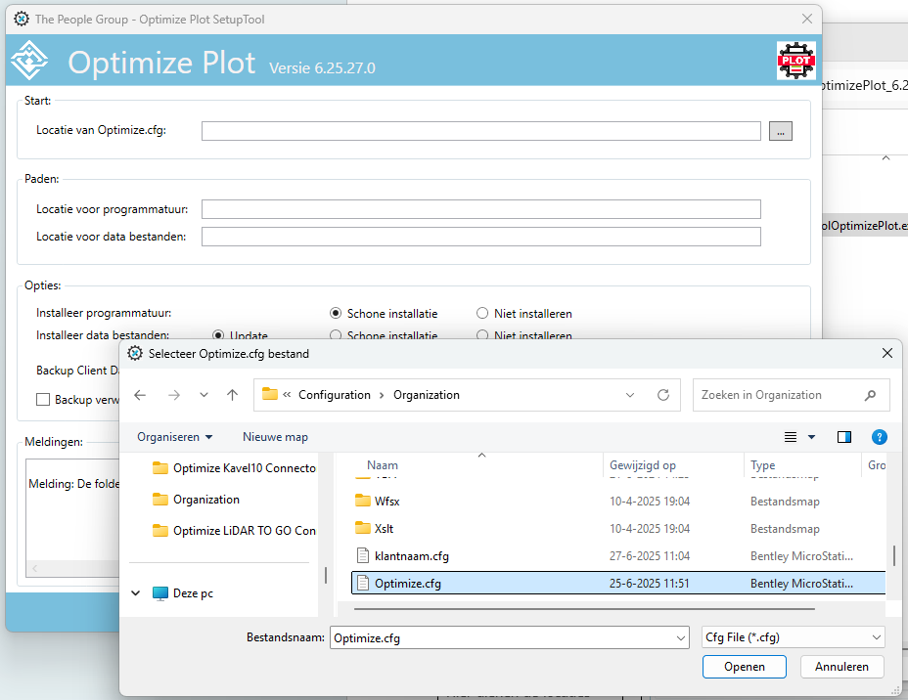Select the klantnaam.cfg file row
Screen dimensions: 908x700
(617, 556)
